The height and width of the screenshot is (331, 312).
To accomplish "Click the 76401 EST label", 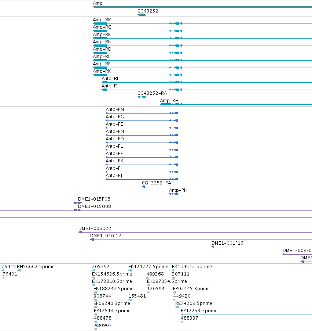I will tap(10, 274).
